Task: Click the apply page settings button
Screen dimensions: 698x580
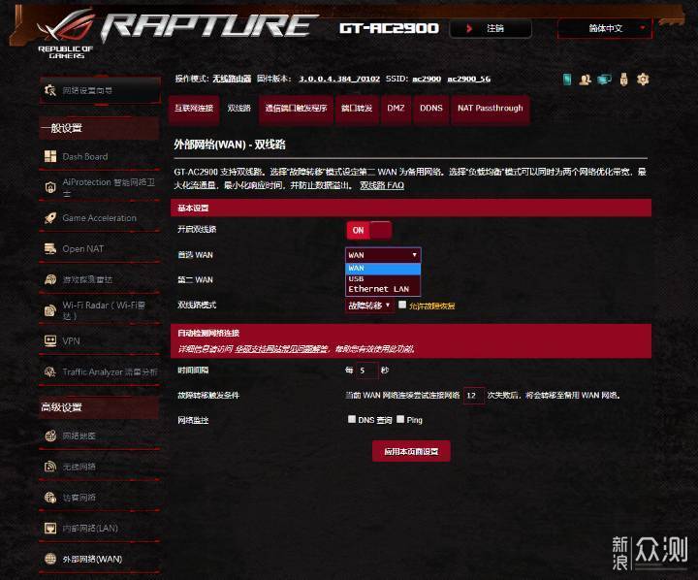Action: tap(411, 451)
